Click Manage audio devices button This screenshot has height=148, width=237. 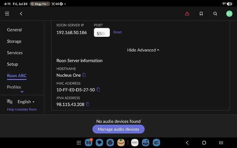[118, 129]
